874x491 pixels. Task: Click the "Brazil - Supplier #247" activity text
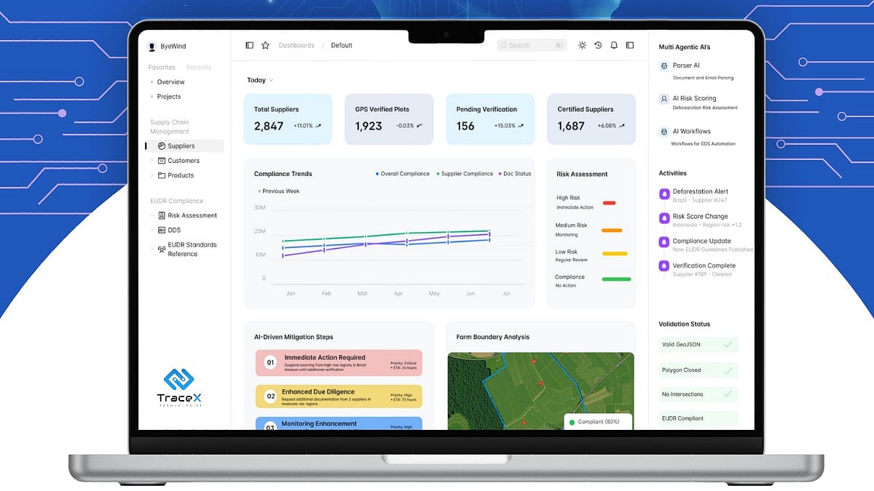[x=700, y=200]
